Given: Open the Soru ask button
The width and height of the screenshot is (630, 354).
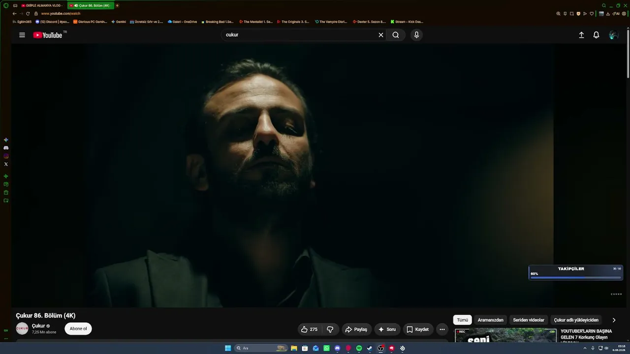Looking at the screenshot, I should 387,329.
